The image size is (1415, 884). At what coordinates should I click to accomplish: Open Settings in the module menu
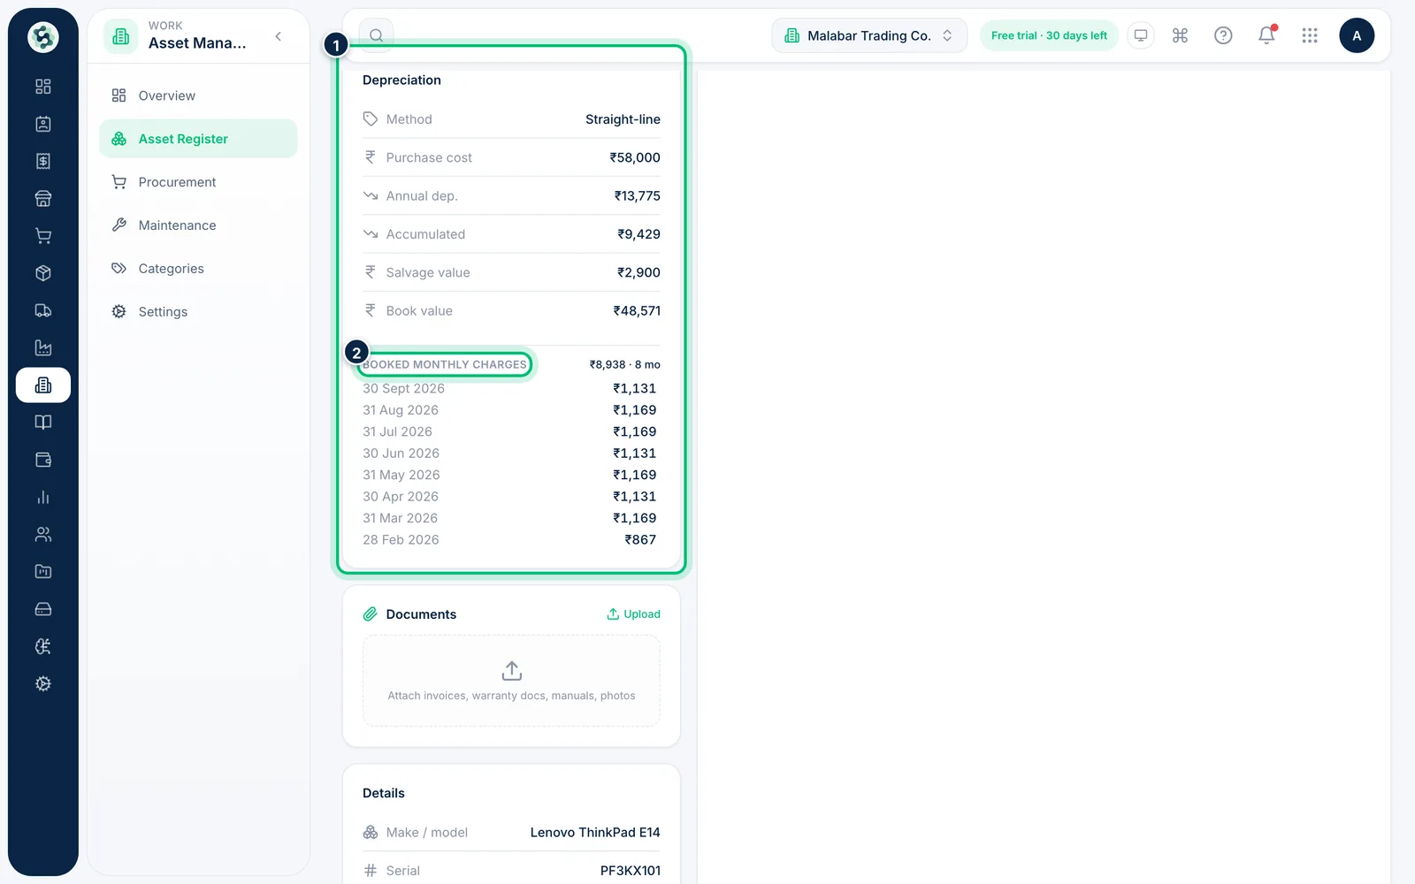point(198,312)
